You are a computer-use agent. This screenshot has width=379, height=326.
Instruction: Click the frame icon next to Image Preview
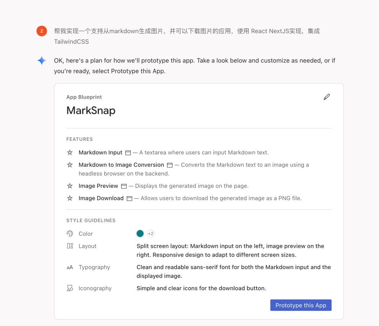click(x=124, y=186)
